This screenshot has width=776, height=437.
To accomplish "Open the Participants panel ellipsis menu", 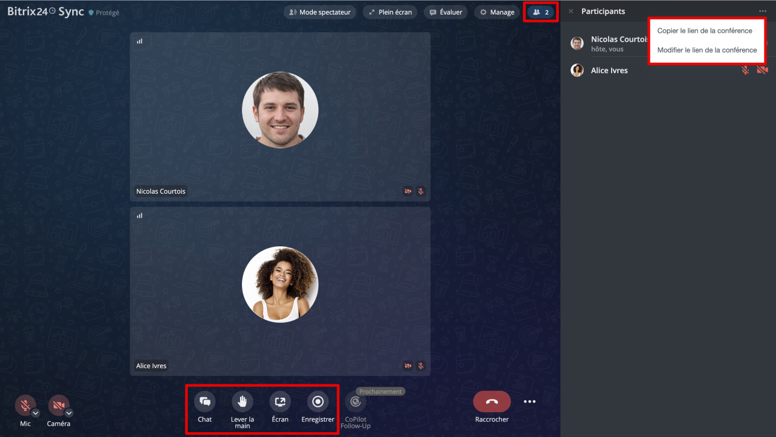I will (x=762, y=11).
